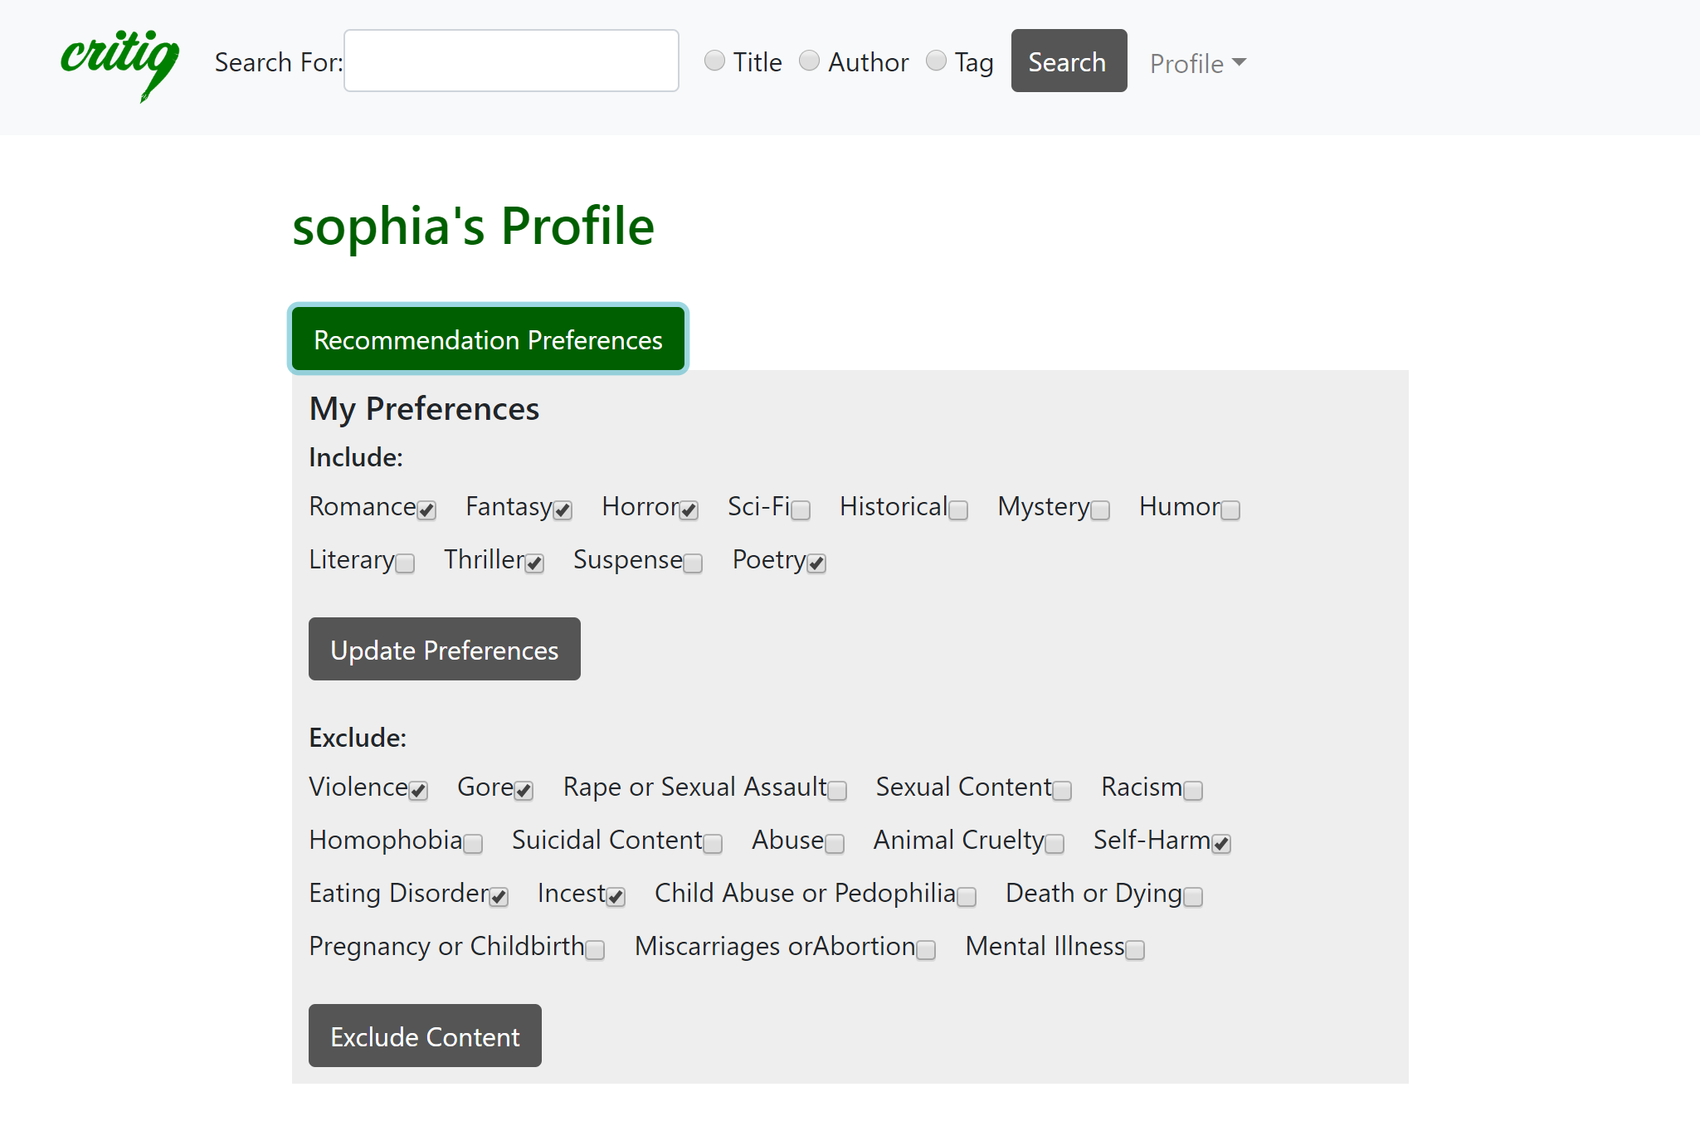Select the Author search option
Image resolution: width=1700 pixels, height=1126 pixels.
pyautogui.click(x=809, y=61)
